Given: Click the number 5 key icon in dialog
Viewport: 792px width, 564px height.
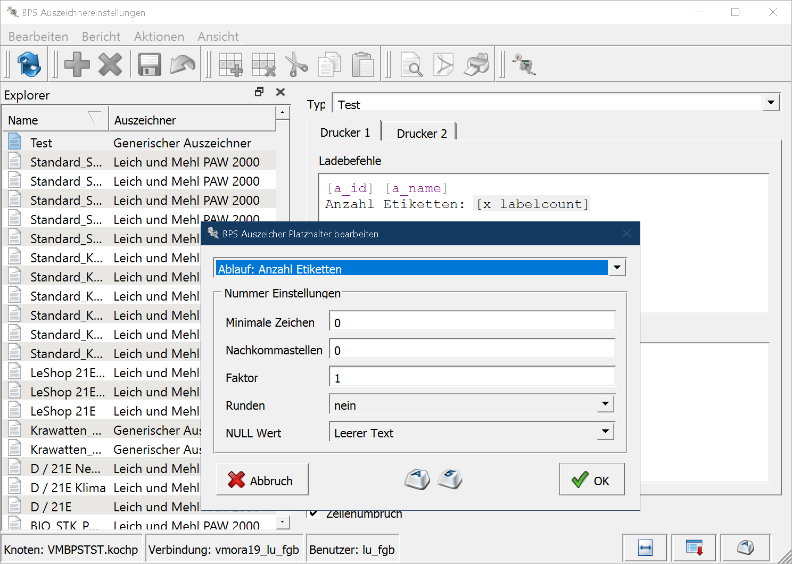Looking at the screenshot, I should [x=450, y=479].
